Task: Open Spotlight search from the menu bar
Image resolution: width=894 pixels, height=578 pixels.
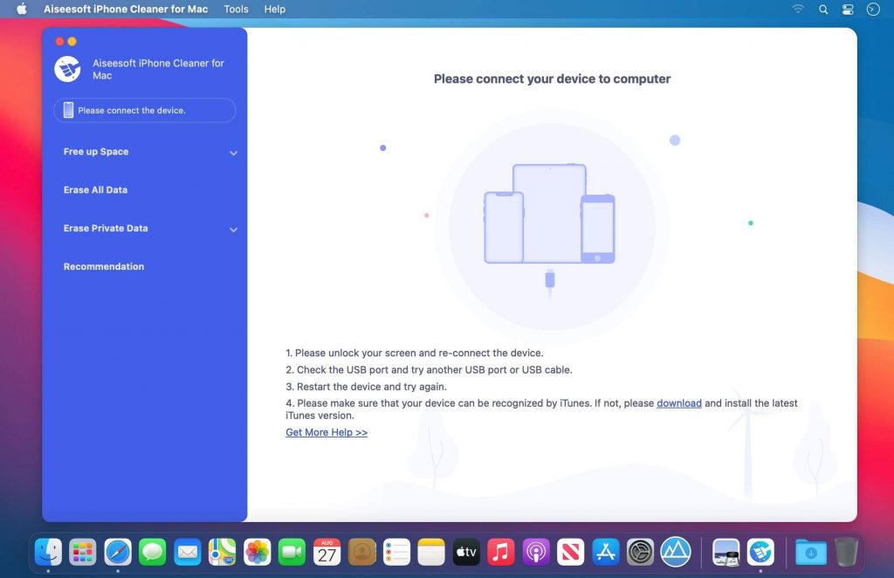Action: (823, 10)
